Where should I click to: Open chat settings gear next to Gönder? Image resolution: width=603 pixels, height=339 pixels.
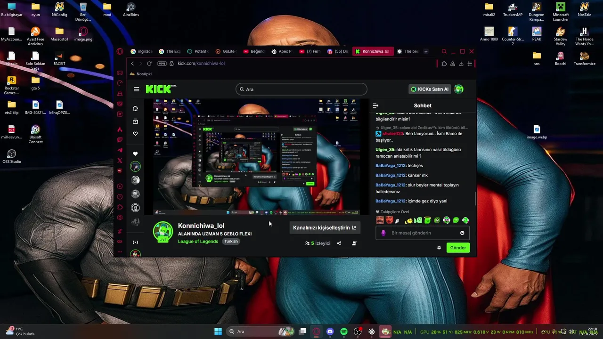(x=439, y=248)
